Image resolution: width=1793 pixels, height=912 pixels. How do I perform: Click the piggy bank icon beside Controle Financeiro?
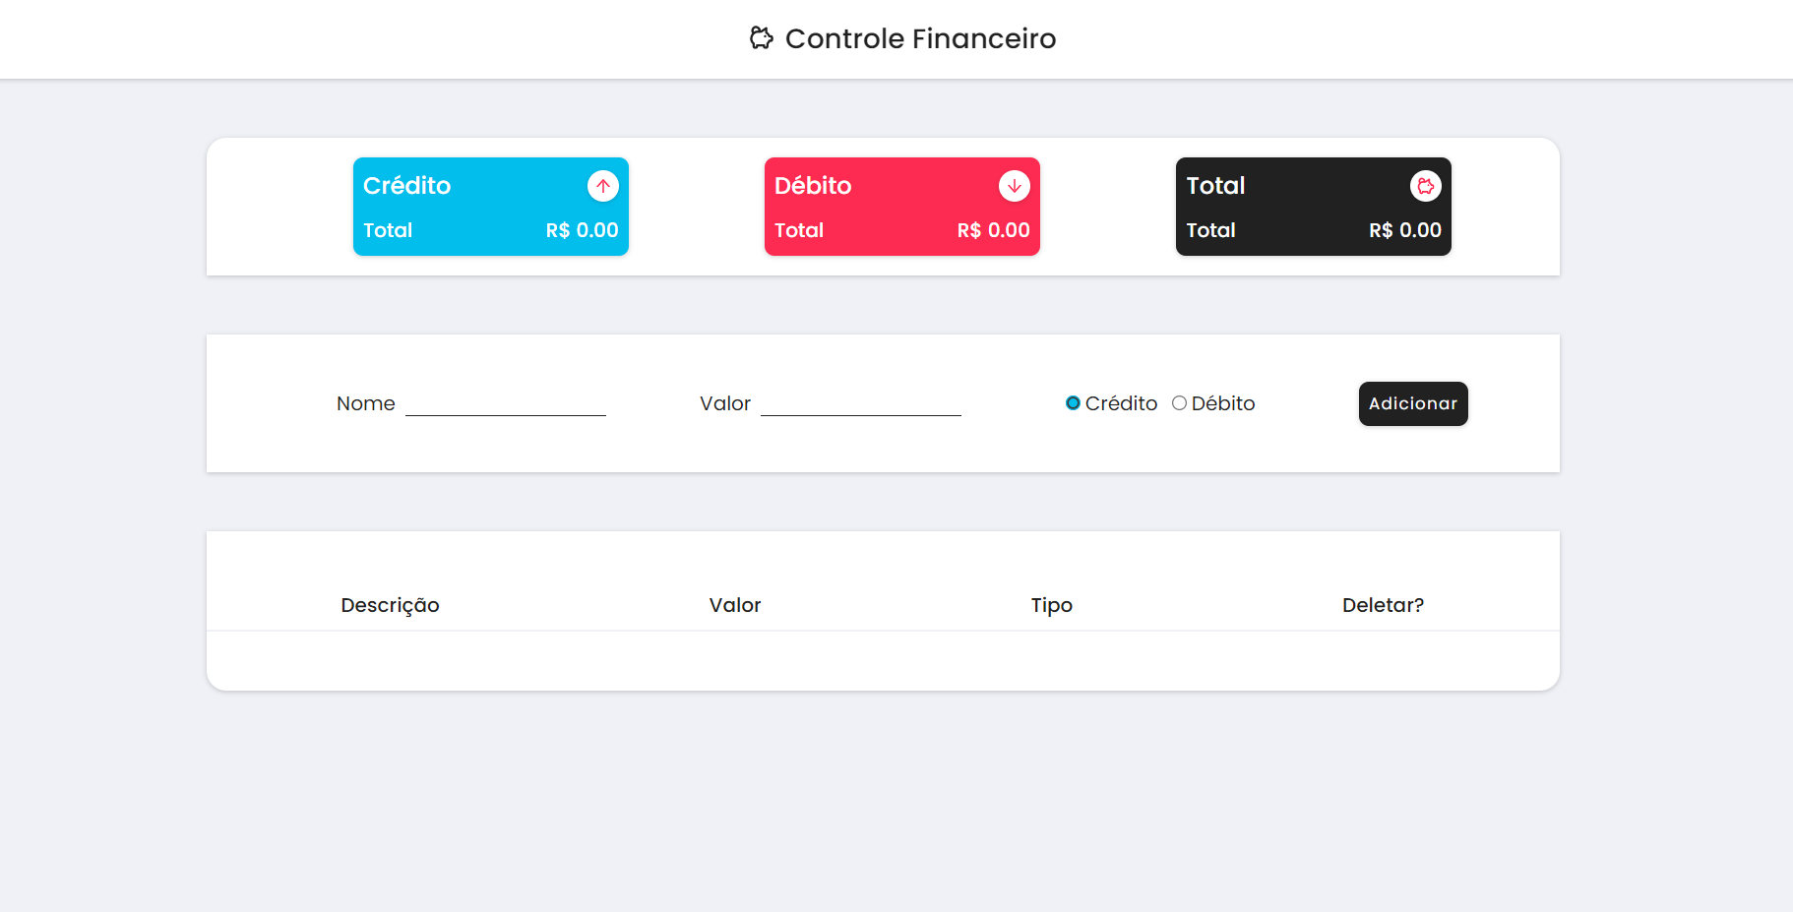[x=760, y=38]
